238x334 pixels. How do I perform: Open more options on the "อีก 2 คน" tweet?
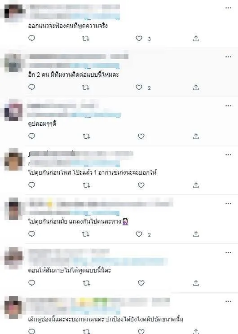(228, 57)
